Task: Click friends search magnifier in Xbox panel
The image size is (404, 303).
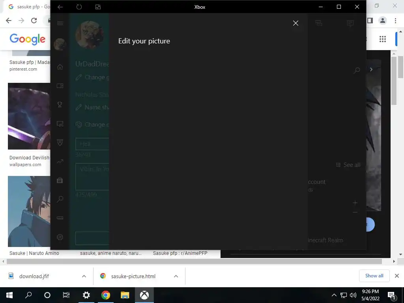Action: pos(357,70)
